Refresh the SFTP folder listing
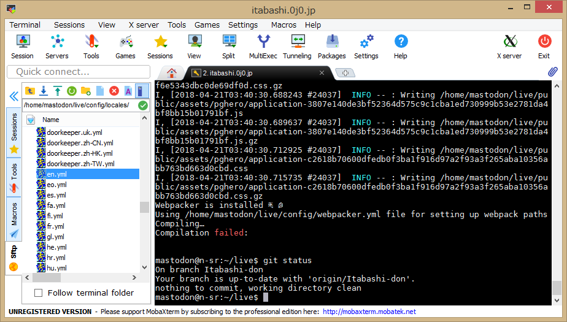 pos(72,91)
